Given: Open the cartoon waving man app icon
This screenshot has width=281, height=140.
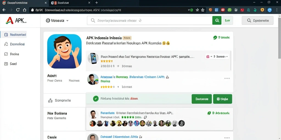Looking at the screenshot, I should 64,51.
